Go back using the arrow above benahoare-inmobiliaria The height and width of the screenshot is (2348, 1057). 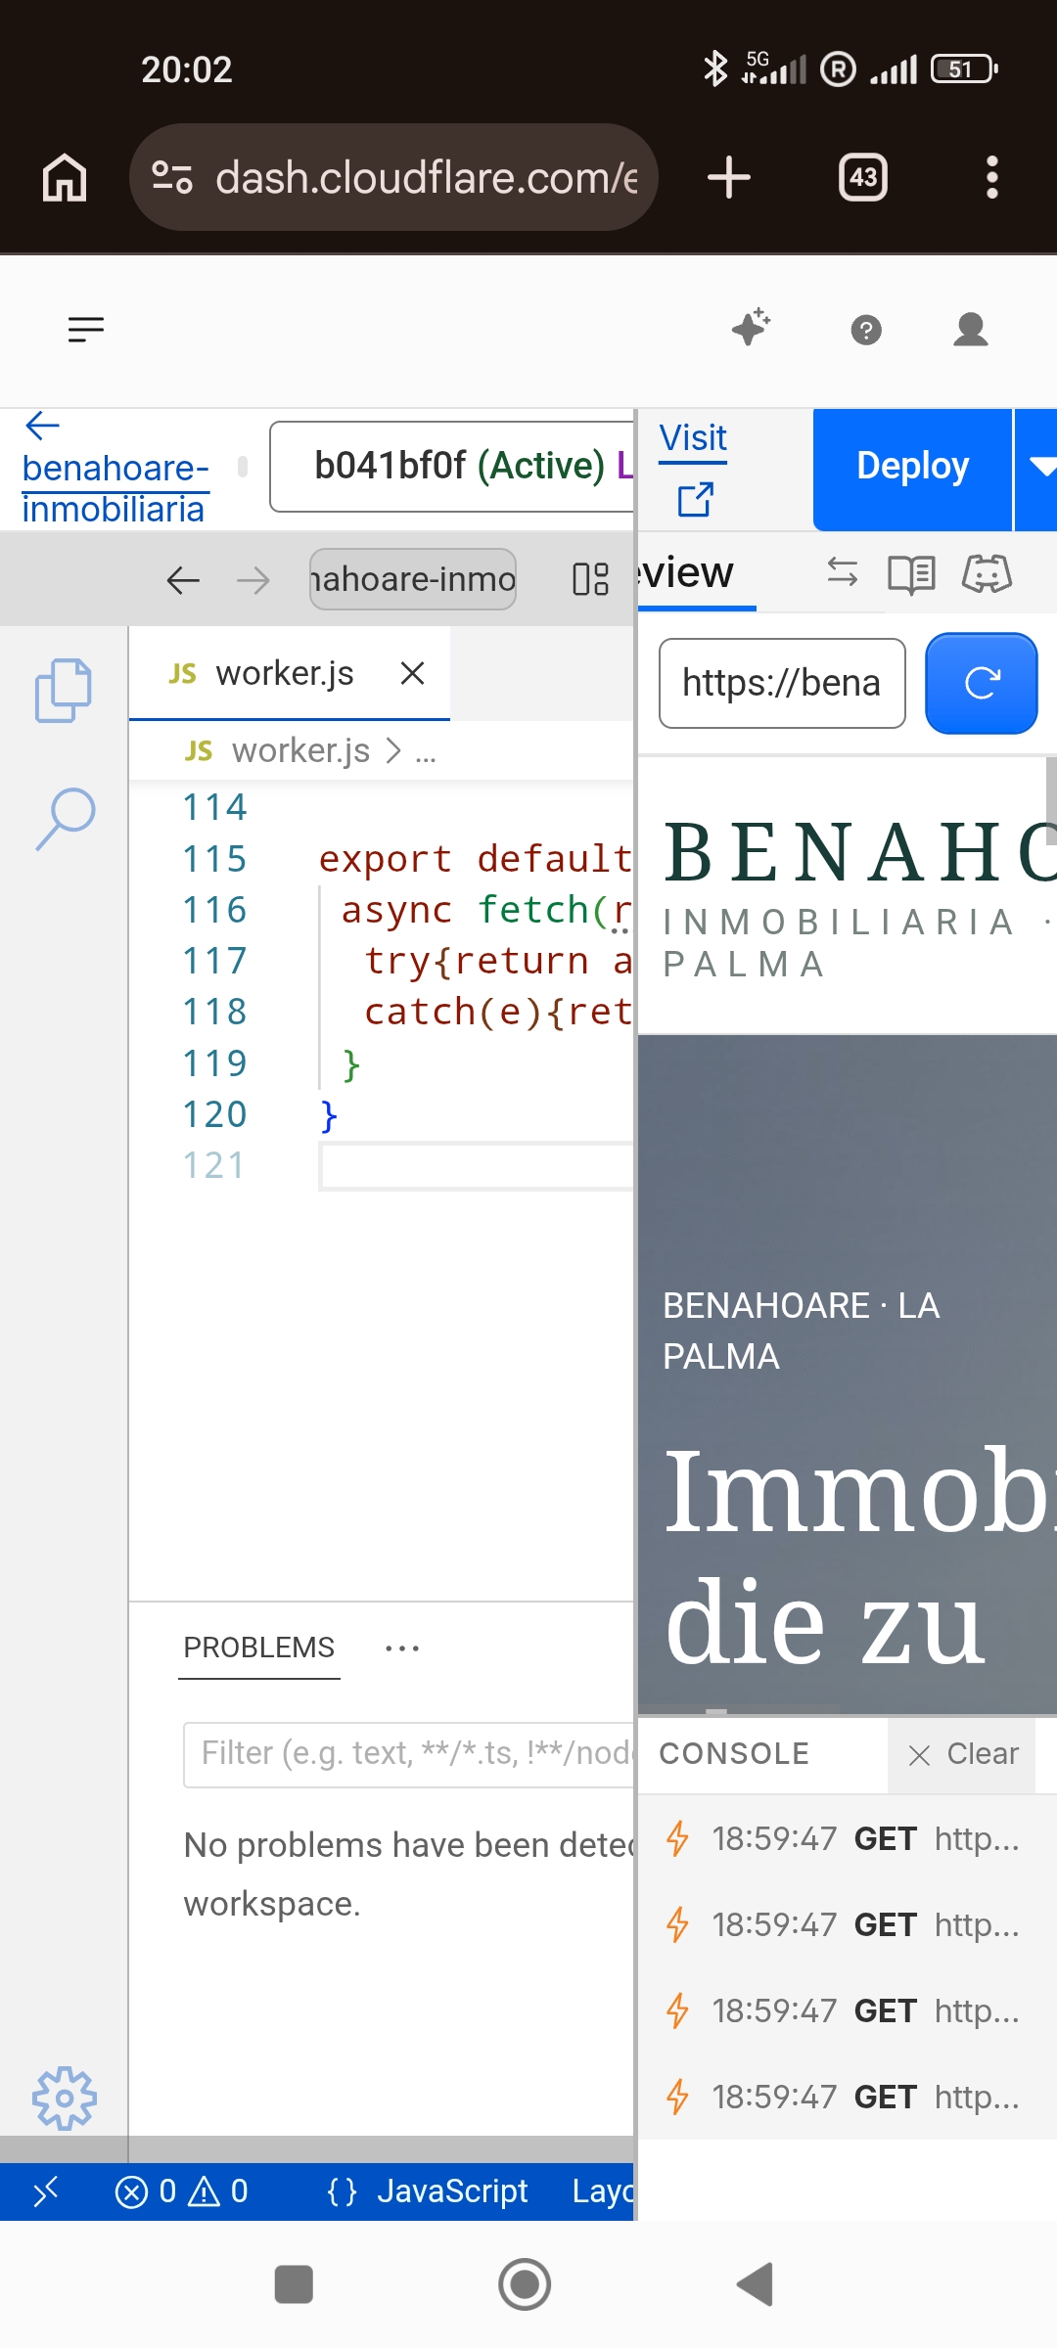42,426
